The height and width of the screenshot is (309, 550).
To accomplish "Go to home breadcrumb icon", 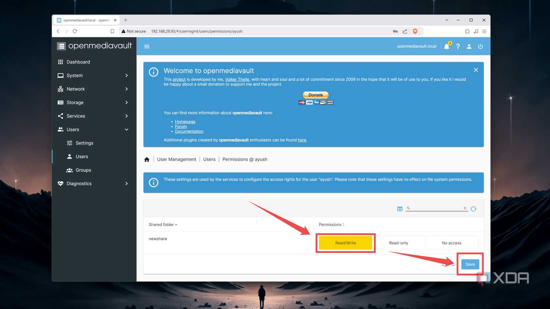I will [147, 159].
